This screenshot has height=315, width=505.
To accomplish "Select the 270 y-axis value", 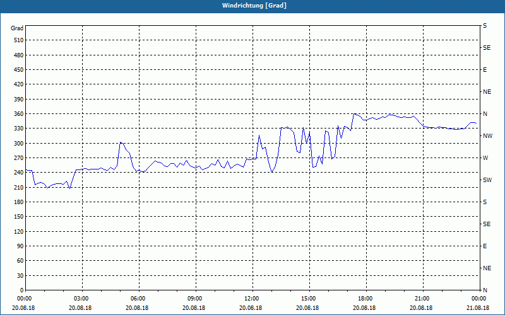I will (x=19, y=158).
